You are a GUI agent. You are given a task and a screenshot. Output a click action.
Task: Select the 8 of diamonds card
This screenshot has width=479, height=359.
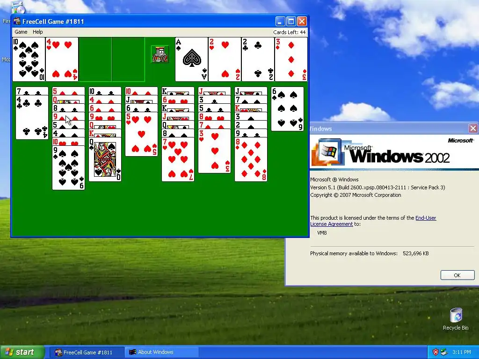(251, 159)
